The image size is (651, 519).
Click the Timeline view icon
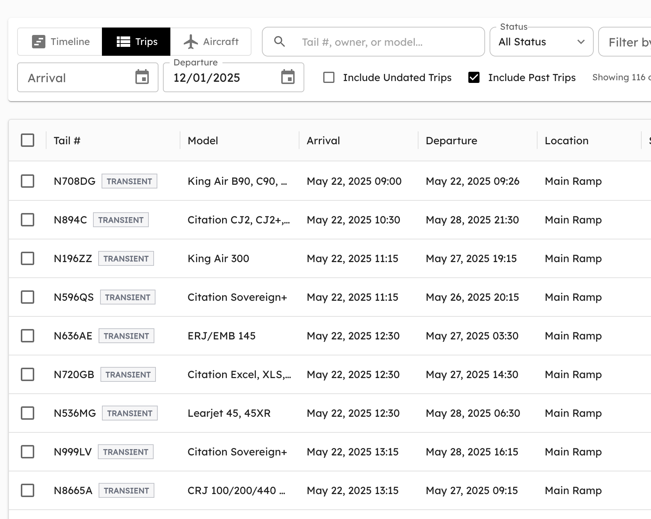click(x=38, y=42)
